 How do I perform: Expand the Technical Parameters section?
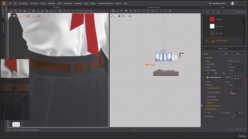(x=205, y=106)
